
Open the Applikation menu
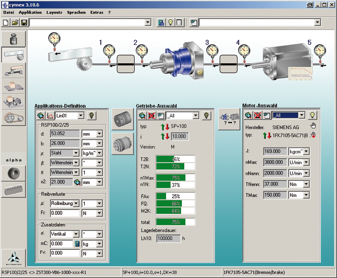click(30, 12)
